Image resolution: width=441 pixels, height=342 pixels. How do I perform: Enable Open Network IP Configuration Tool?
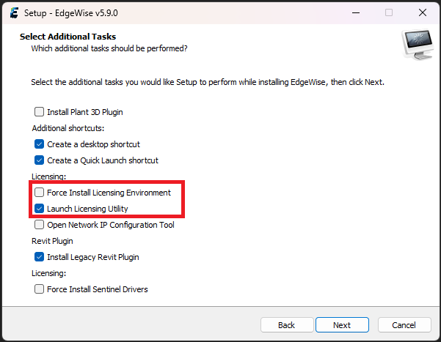coord(40,225)
